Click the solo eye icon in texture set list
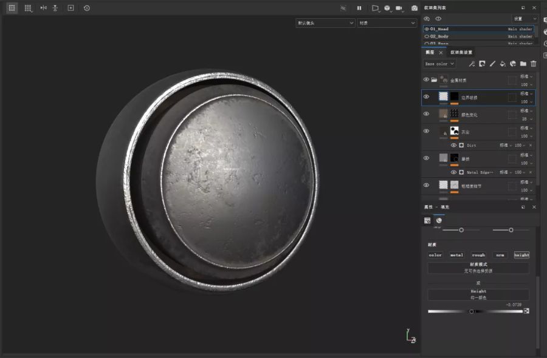This screenshot has height=358, width=547. click(x=438, y=19)
